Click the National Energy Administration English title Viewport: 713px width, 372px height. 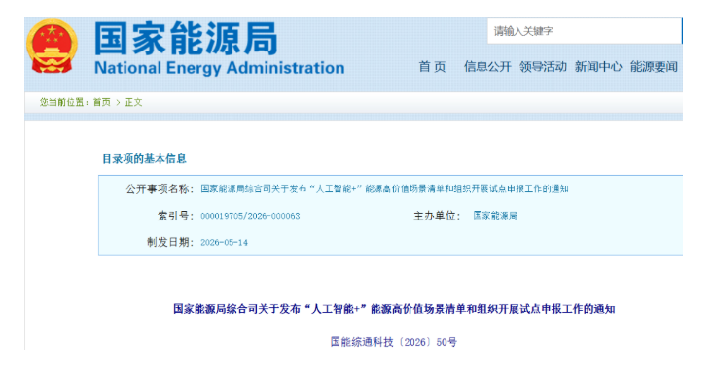point(219,68)
